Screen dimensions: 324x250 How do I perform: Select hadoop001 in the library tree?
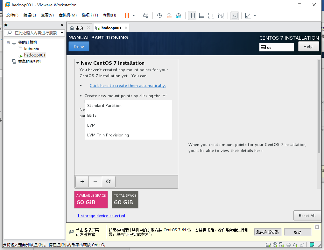click(x=34, y=55)
